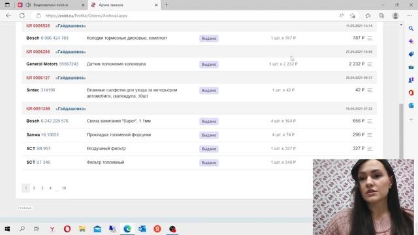Open menu icon for General Motors sensor row
The height and width of the screenshot is (235, 418).
(x=370, y=64)
